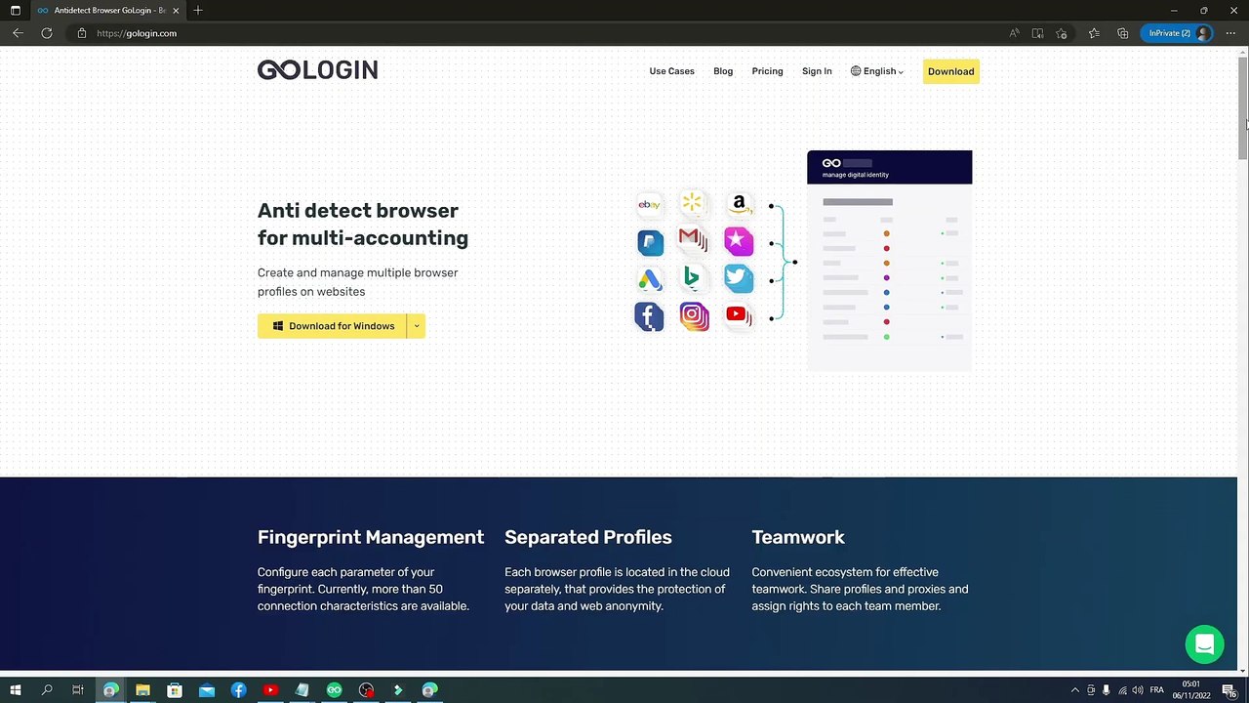Screen dimensions: 1249x703
Task: Open the clock showing 05:01
Action: pos(1190,690)
